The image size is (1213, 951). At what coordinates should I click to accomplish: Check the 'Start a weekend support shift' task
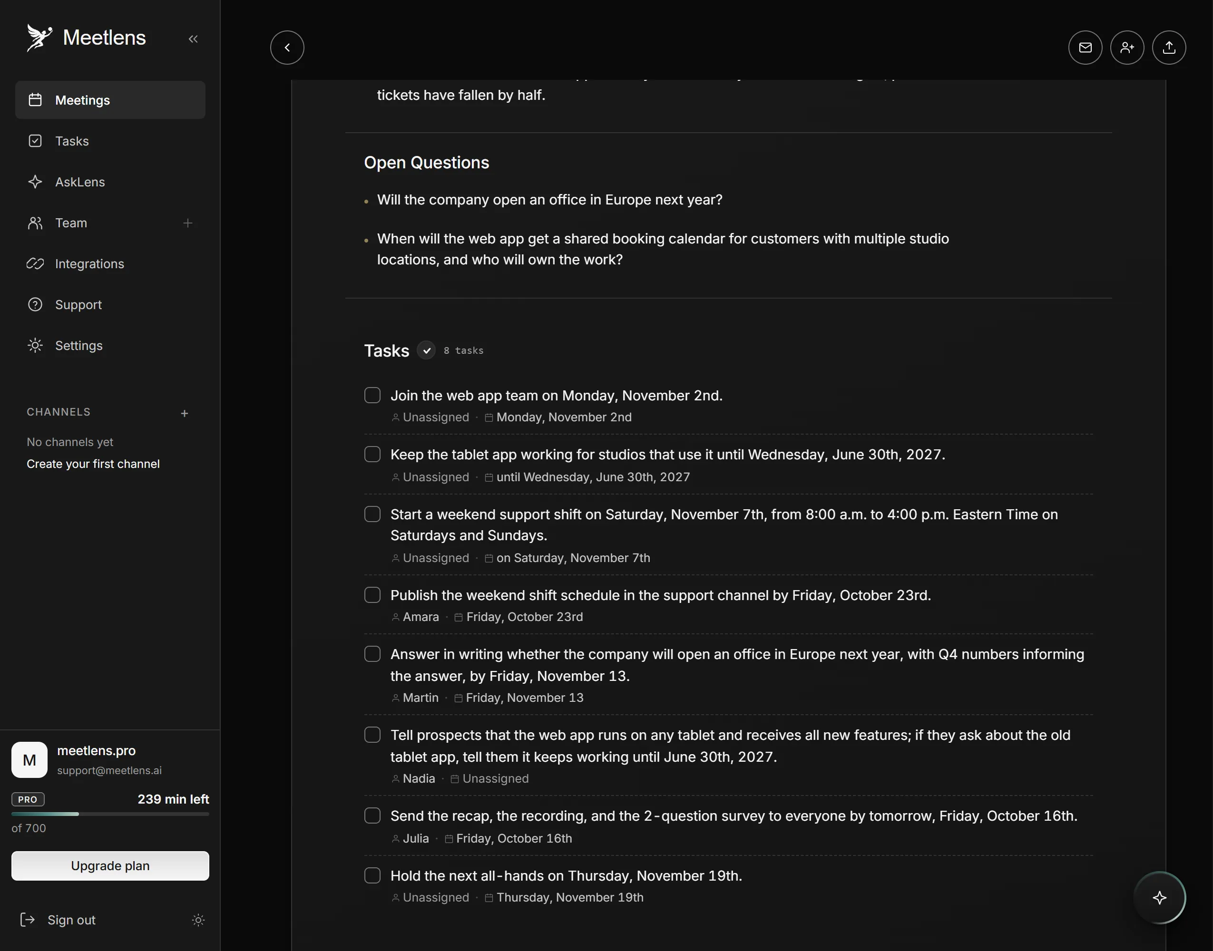[372, 514]
